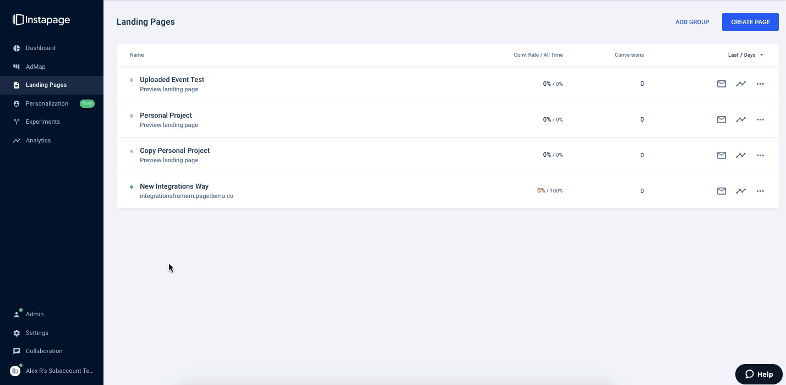Click the green status dot for New Integrations Way
Screen dimensions: 786x385
pyautogui.click(x=131, y=186)
